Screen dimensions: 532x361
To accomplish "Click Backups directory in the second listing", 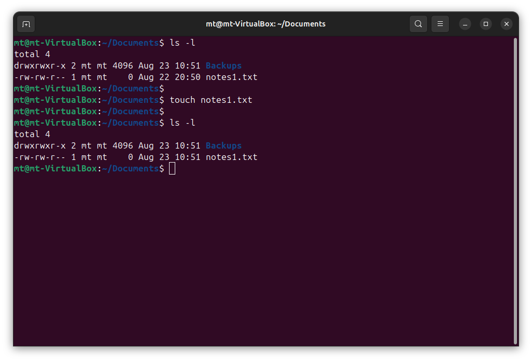I will pyautogui.click(x=223, y=145).
